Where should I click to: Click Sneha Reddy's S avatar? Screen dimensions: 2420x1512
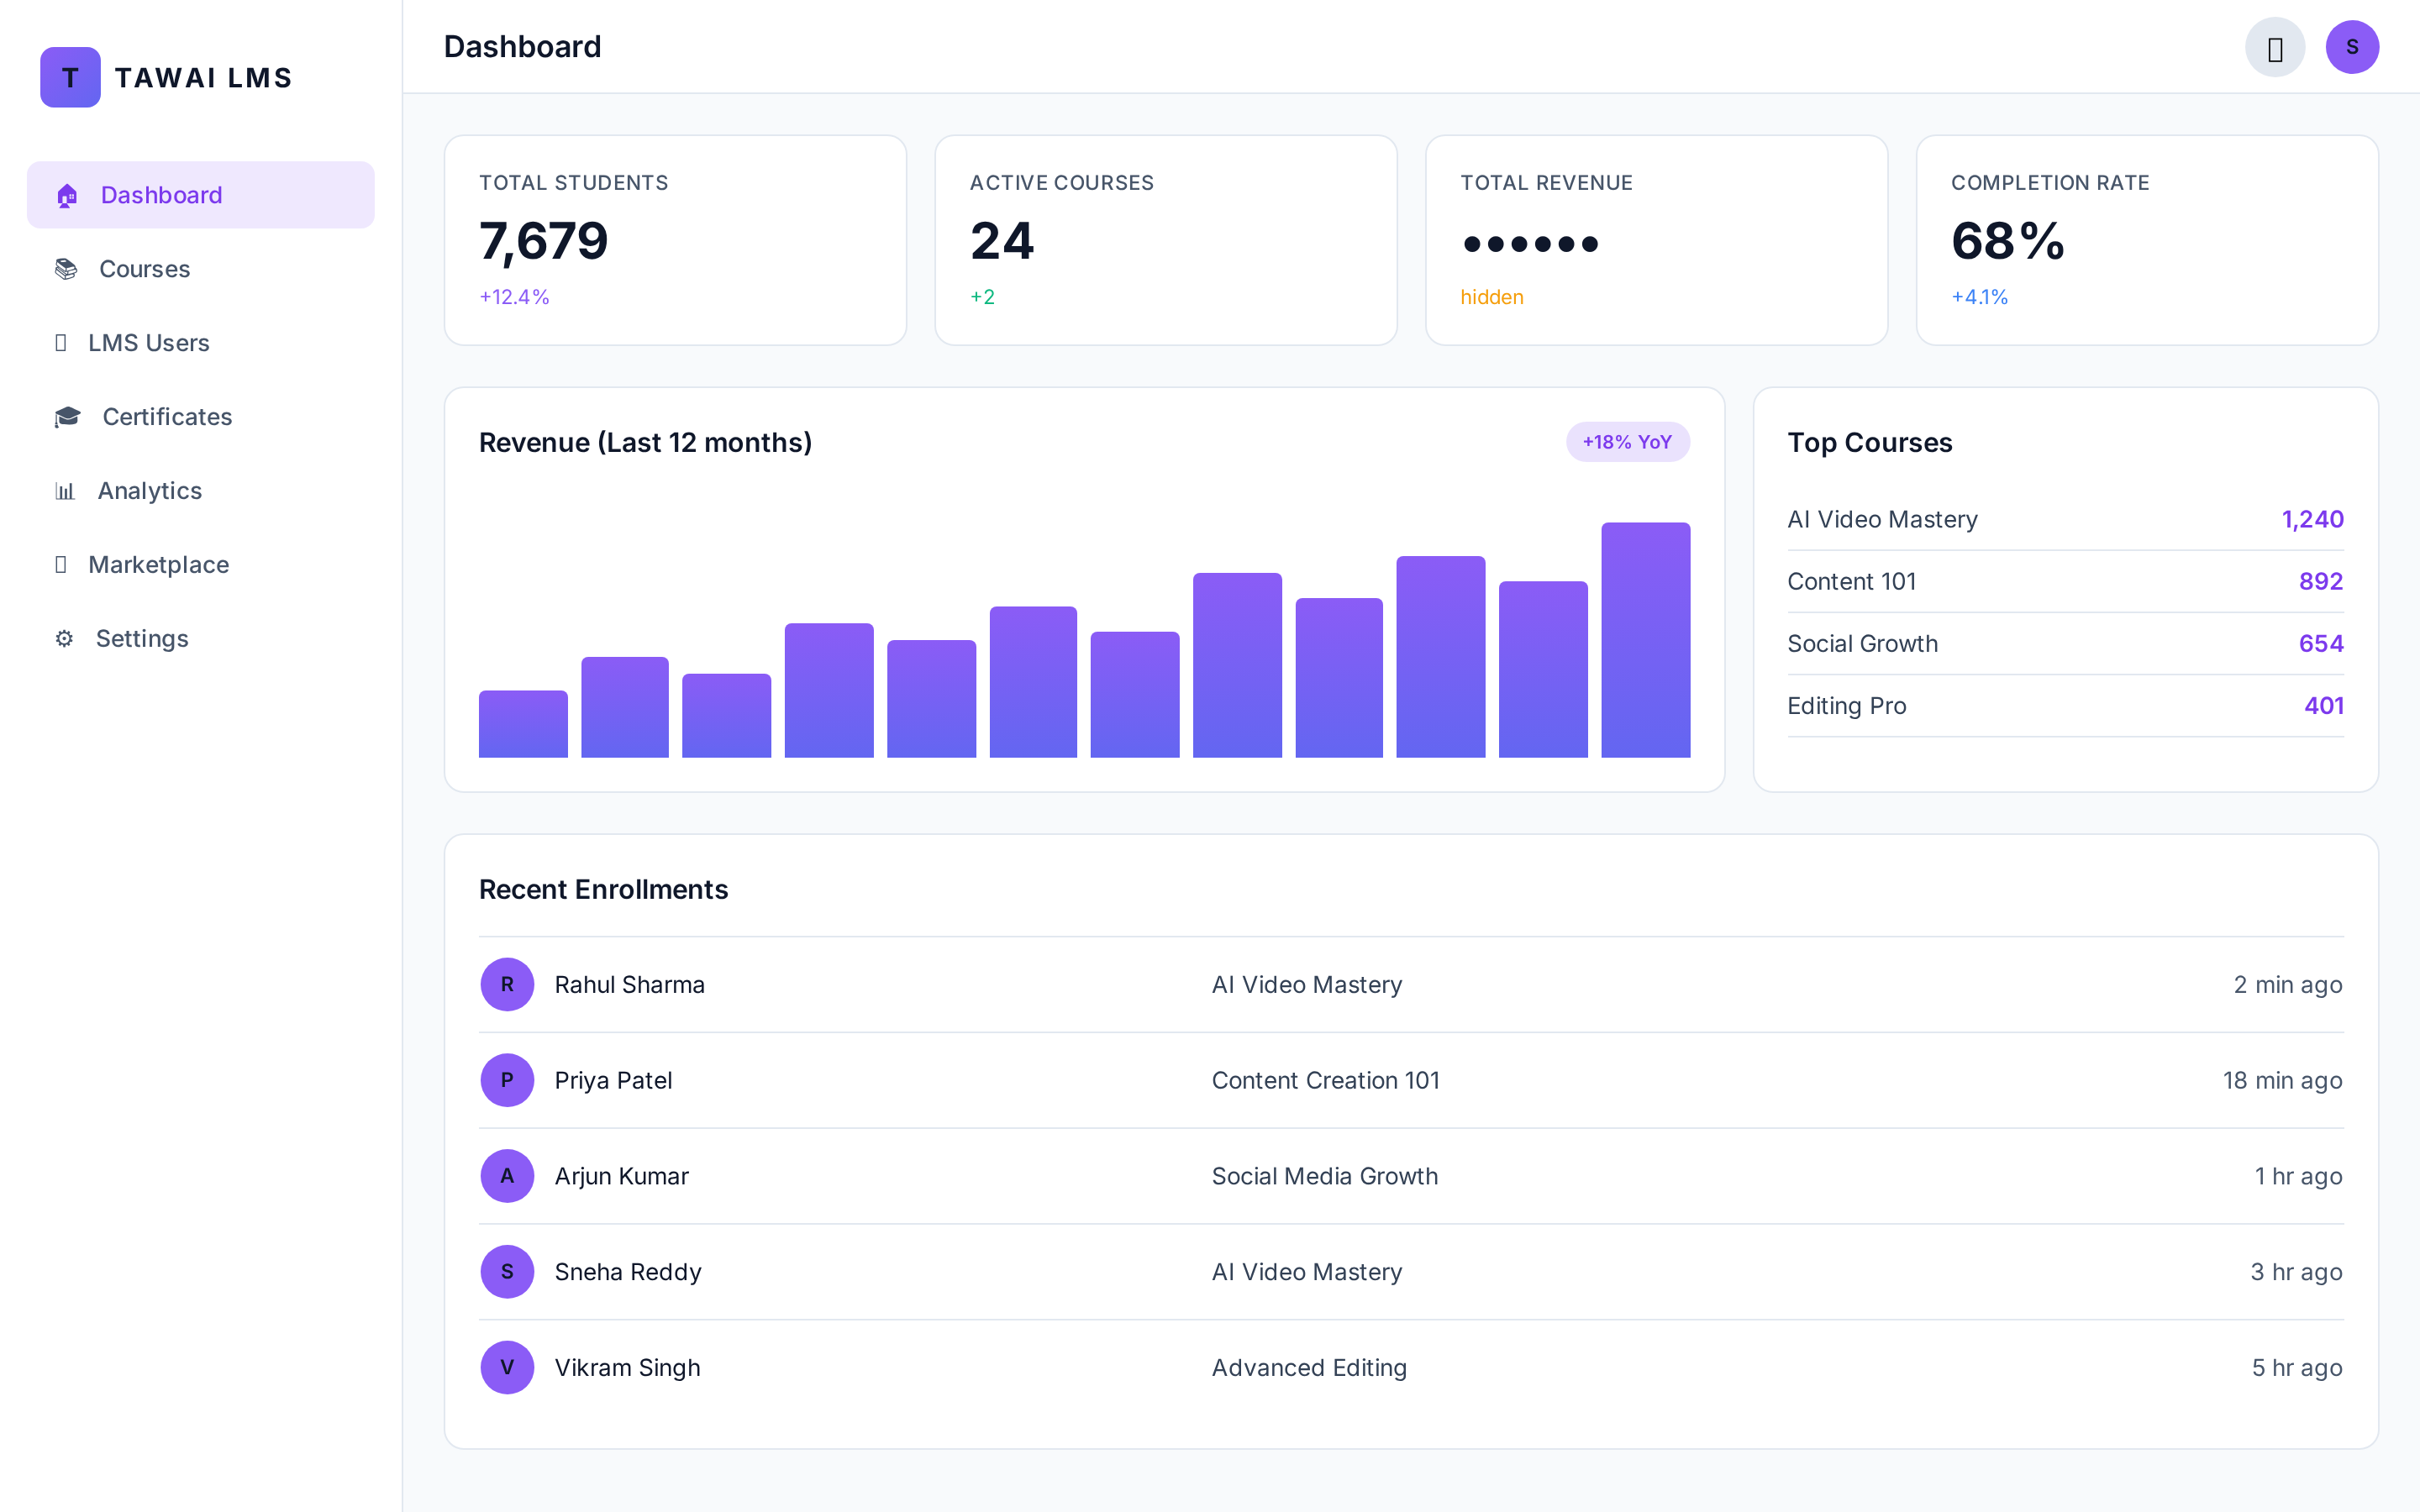pos(507,1272)
